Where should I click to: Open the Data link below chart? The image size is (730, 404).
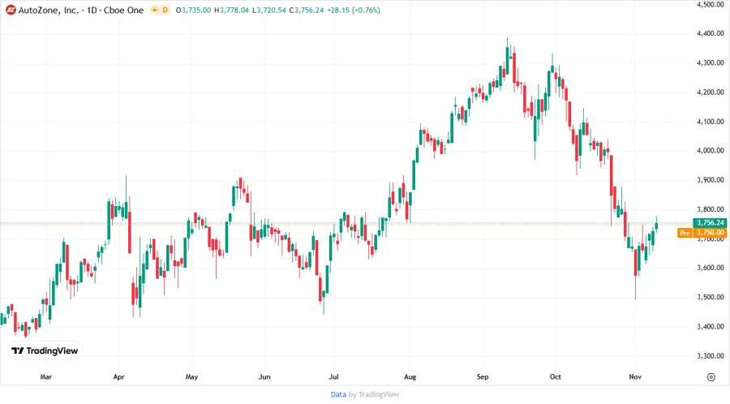coord(338,395)
